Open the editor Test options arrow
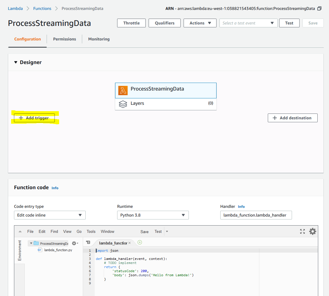 pyautogui.click(x=167, y=232)
